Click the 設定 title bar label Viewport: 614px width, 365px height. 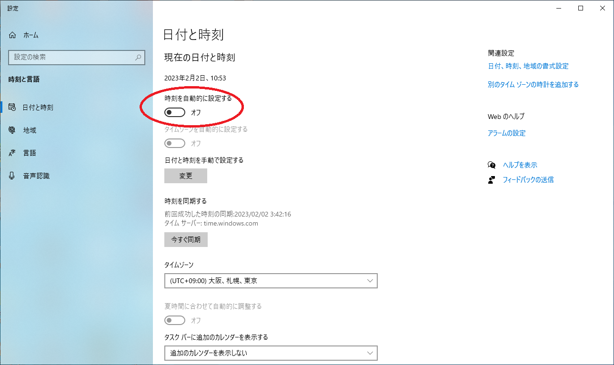[x=12, y=8]
